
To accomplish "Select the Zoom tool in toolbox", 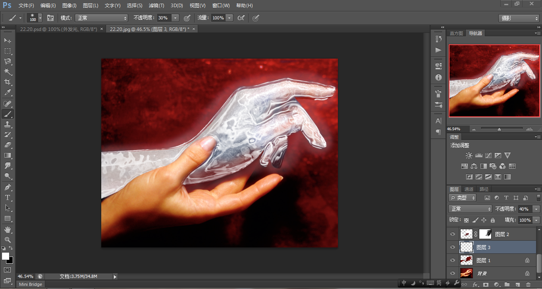I will (x=8, y=240).
